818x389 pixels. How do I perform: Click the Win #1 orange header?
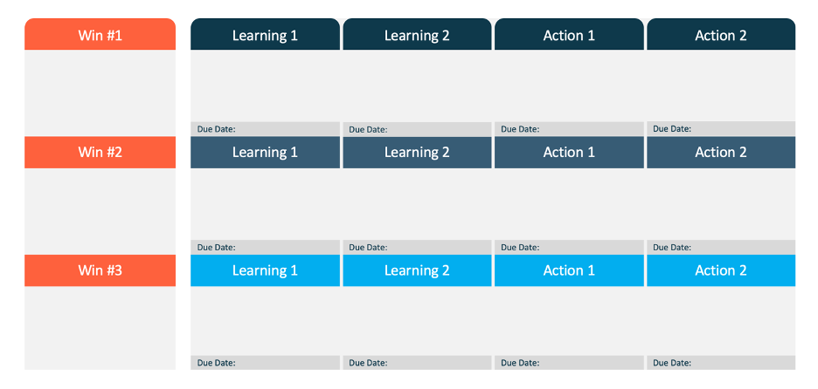click(x=101, y=34)
